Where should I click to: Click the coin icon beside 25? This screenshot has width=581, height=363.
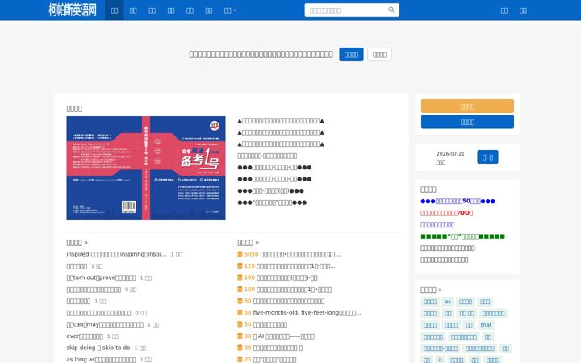240,359
